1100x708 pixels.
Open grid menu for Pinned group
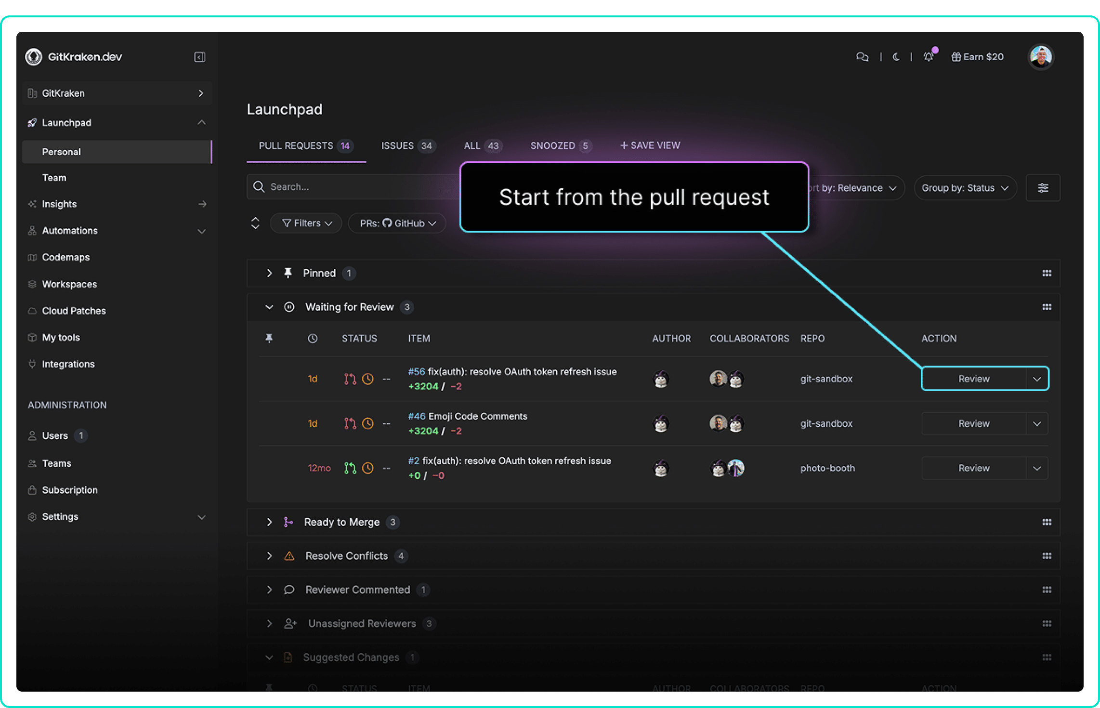point(1047,273)
